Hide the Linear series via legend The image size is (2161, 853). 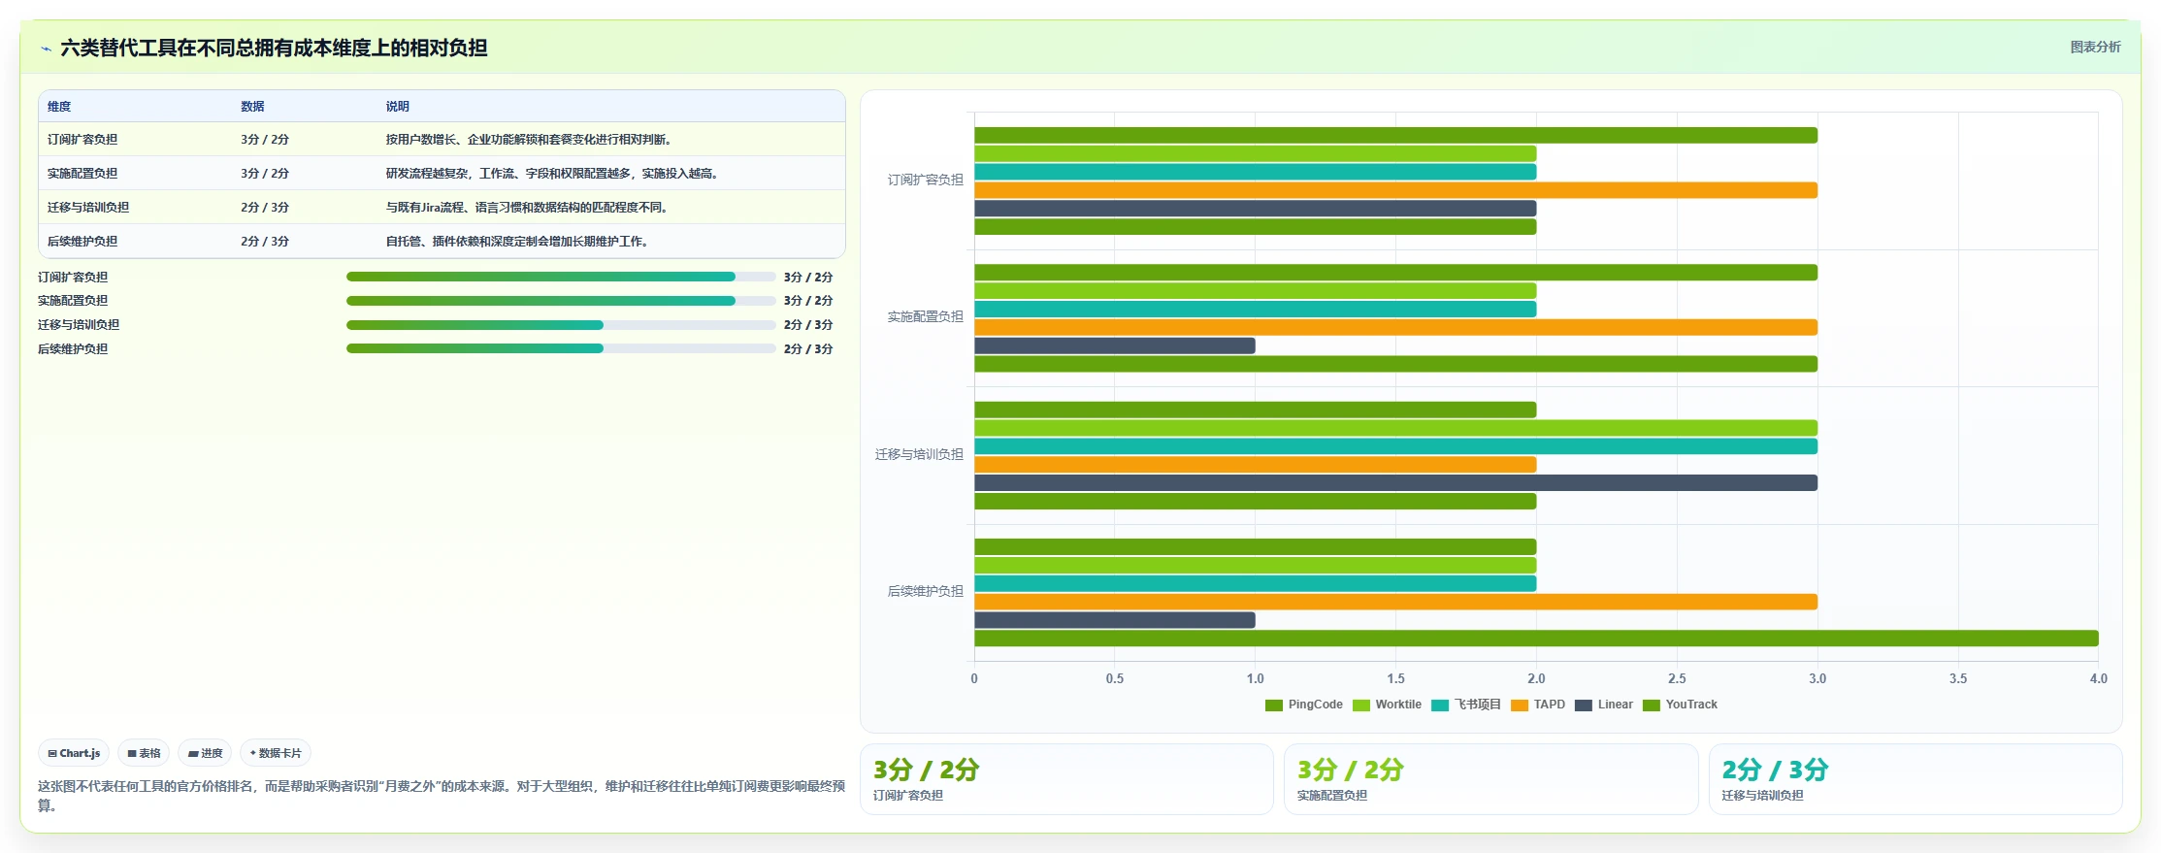(1603, 705)
